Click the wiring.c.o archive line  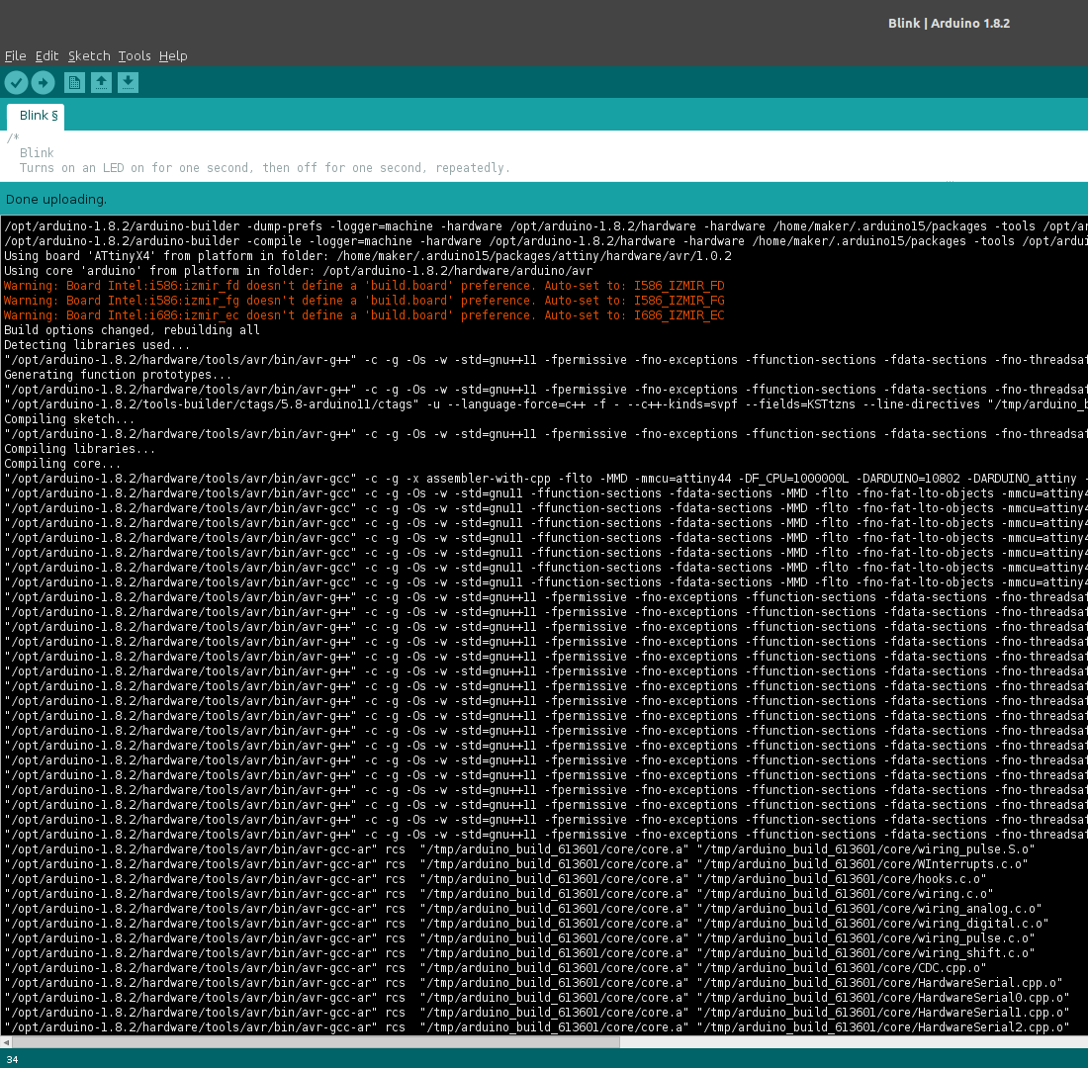coord(499,894)
